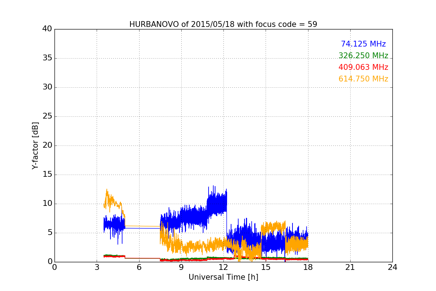The image size is (436, 291).
Task: Click the x-axis tick label 12
Action: tap(223, 267)
